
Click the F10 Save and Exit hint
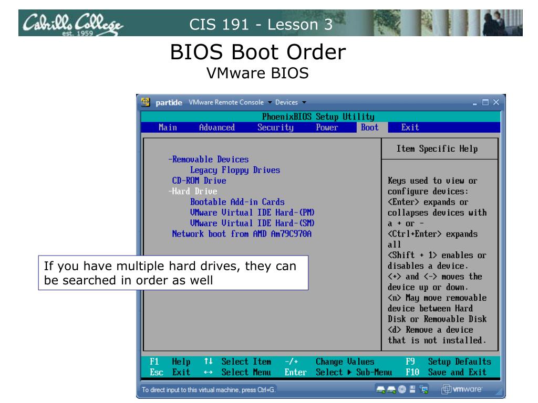[x=446, y=372]
